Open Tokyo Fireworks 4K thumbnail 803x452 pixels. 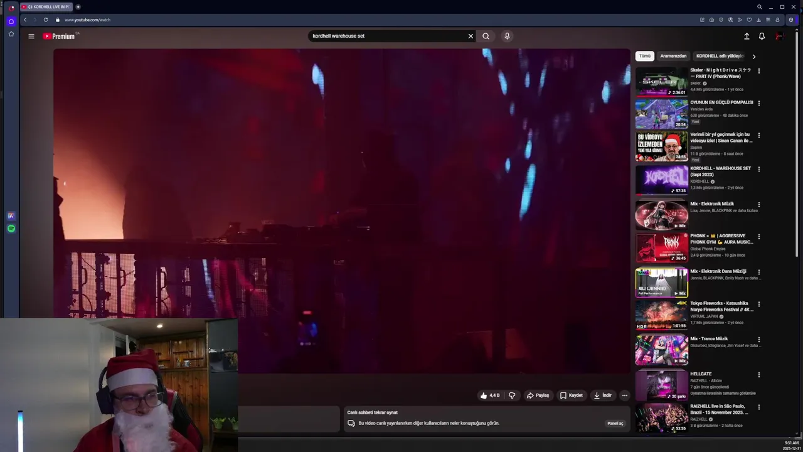[661, 315]
